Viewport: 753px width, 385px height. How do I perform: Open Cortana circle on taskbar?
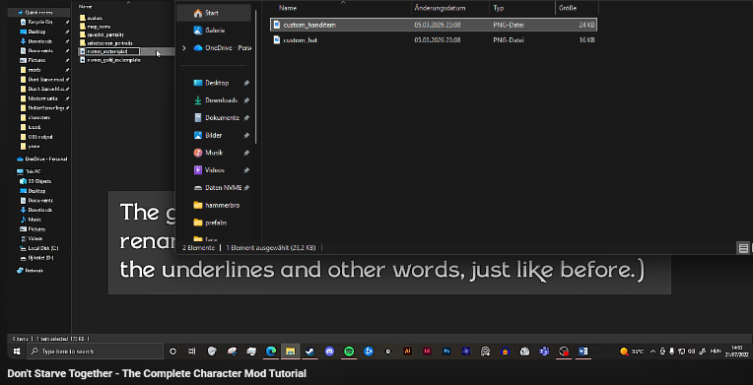(172, 352)
